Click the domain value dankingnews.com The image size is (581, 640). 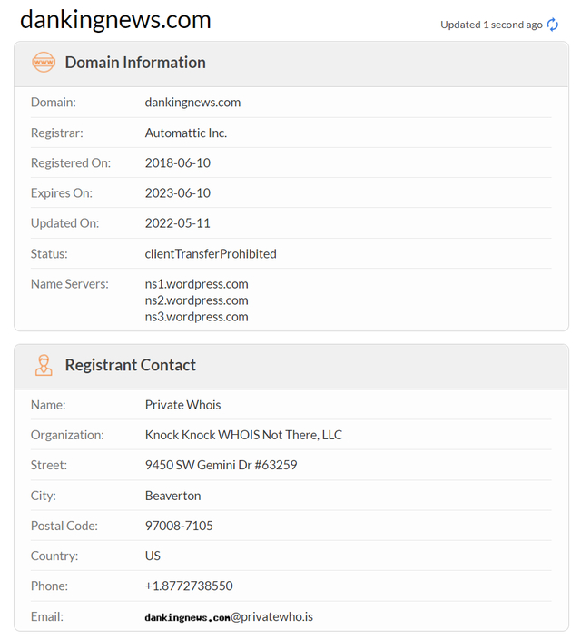pos(192,103)
